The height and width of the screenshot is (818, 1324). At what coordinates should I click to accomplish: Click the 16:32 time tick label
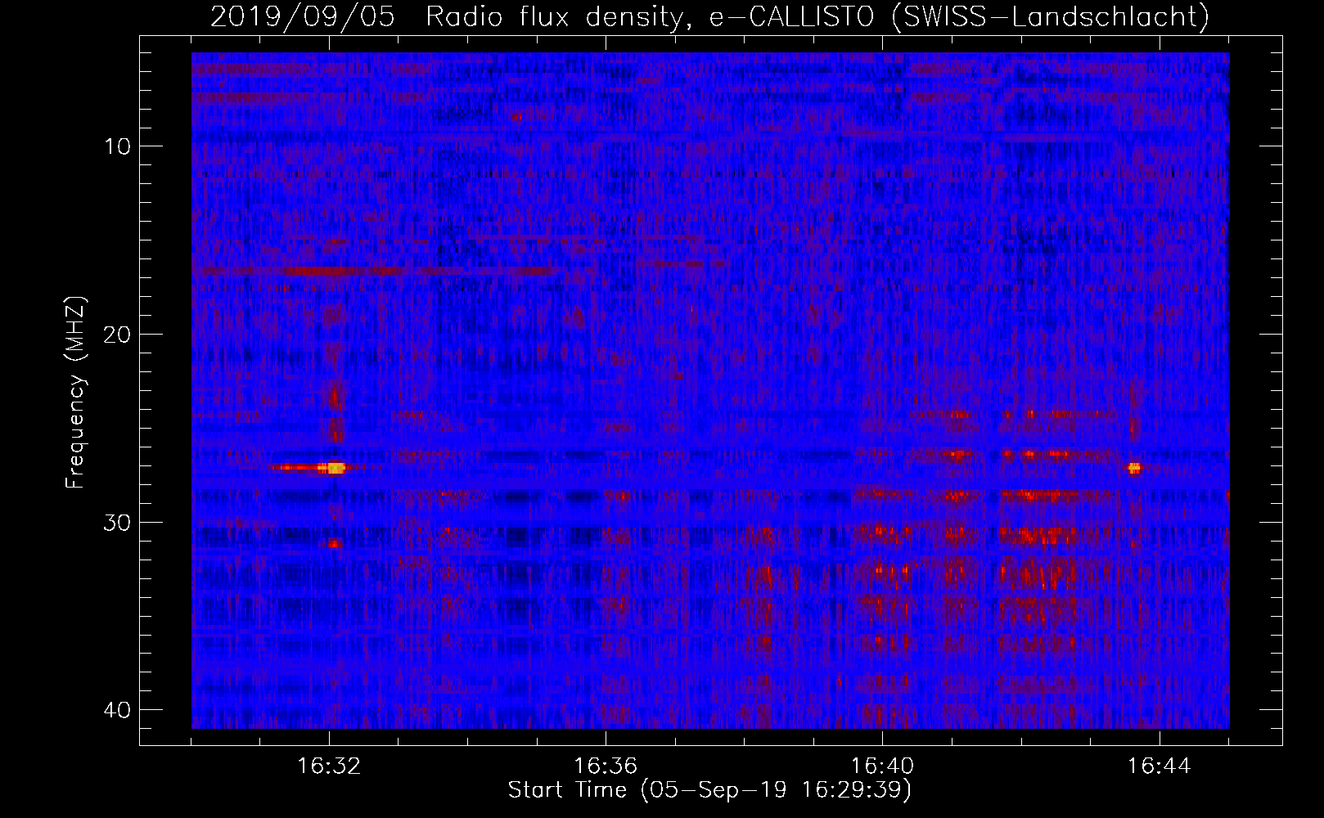pyautogui.click(x=329, y=766)
